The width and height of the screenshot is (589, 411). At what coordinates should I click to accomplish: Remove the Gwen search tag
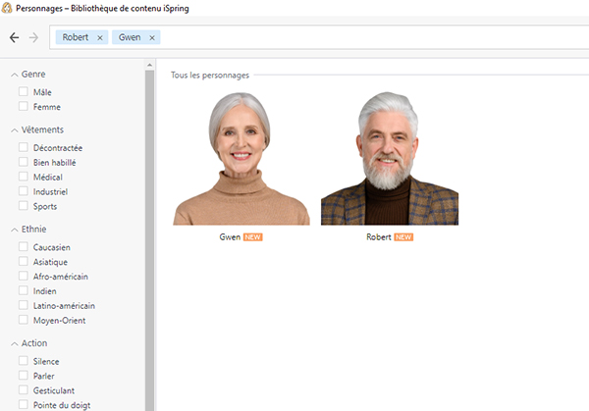[x=152, y=38]
